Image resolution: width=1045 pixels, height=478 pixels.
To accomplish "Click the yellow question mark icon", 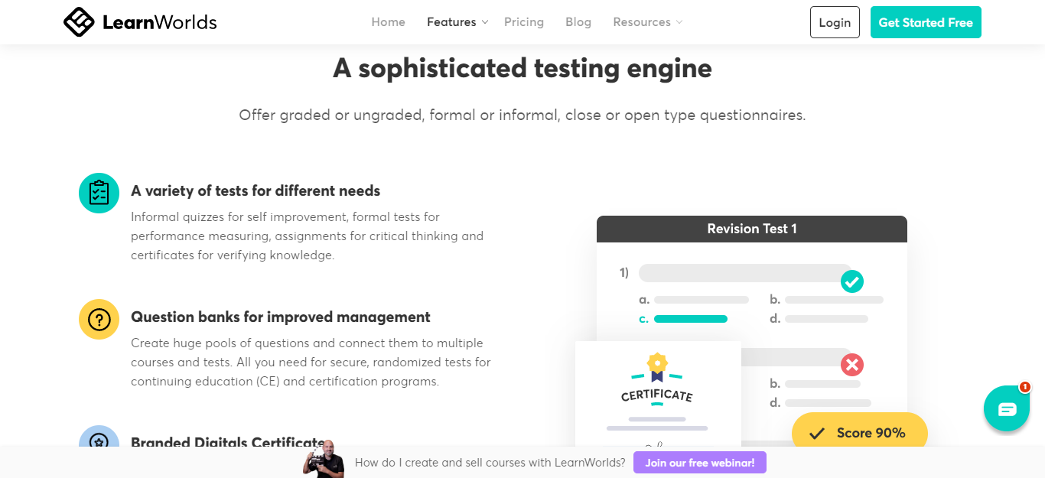I will tap(99, 319).
